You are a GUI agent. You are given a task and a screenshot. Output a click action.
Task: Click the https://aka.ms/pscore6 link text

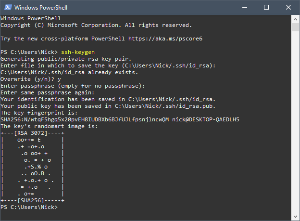click(x=165, y=39)
